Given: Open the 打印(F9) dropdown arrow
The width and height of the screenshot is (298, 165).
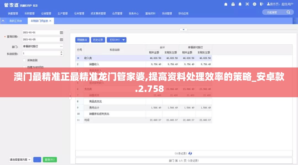Looking at the screenshot, I should pos(124,40).
